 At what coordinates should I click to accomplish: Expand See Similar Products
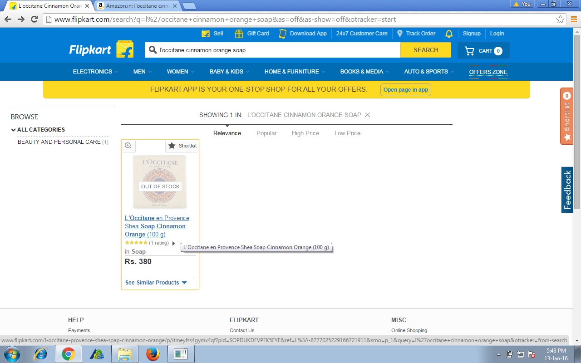click(156, 283)
